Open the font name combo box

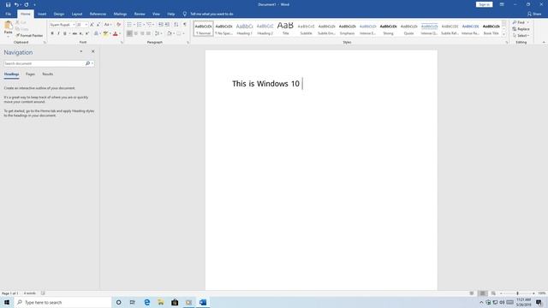point(63,25)
